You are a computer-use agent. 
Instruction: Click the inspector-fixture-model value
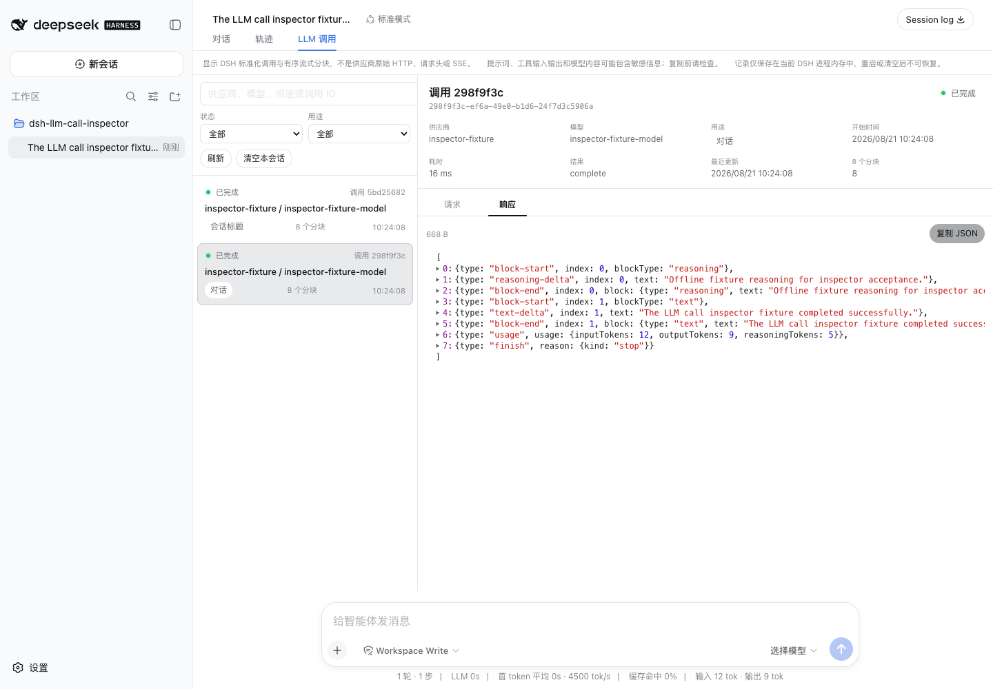click(616, 139)
